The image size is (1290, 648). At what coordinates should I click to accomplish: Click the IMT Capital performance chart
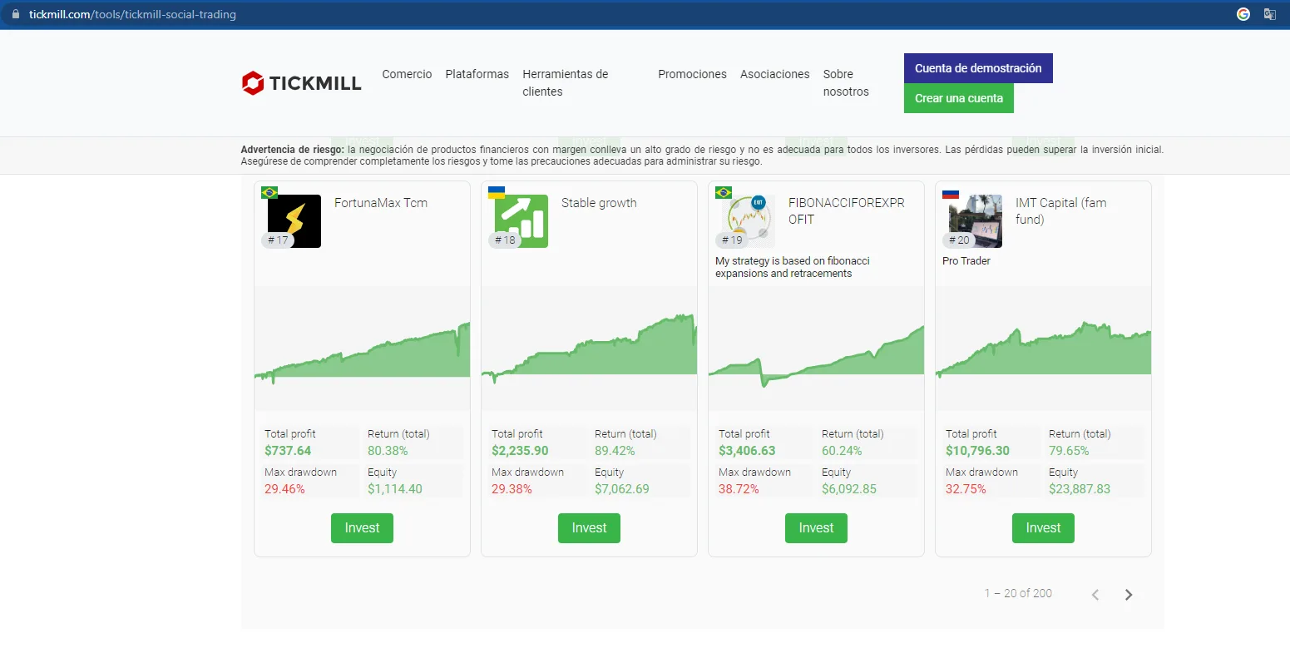(x=1043, y=349)
